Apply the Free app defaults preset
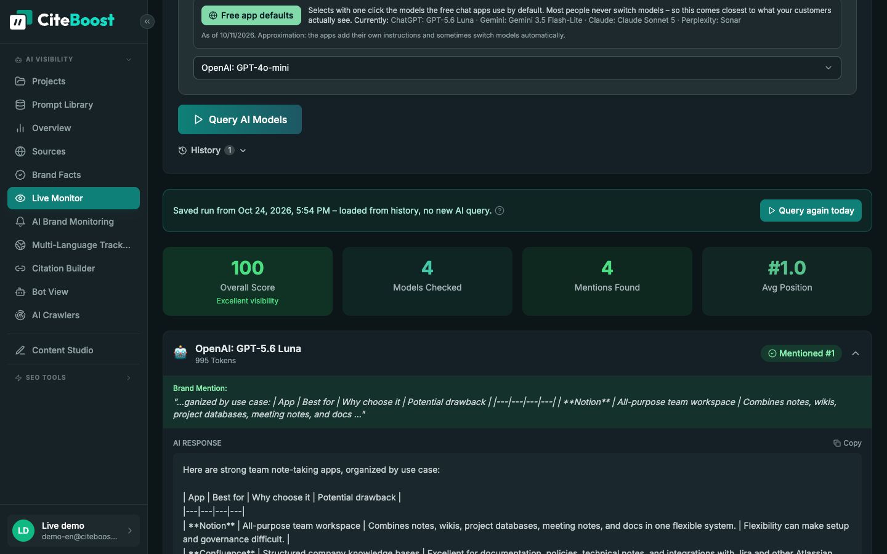The height and width of the screenshot is (554, 887). (x=251, y=15)
